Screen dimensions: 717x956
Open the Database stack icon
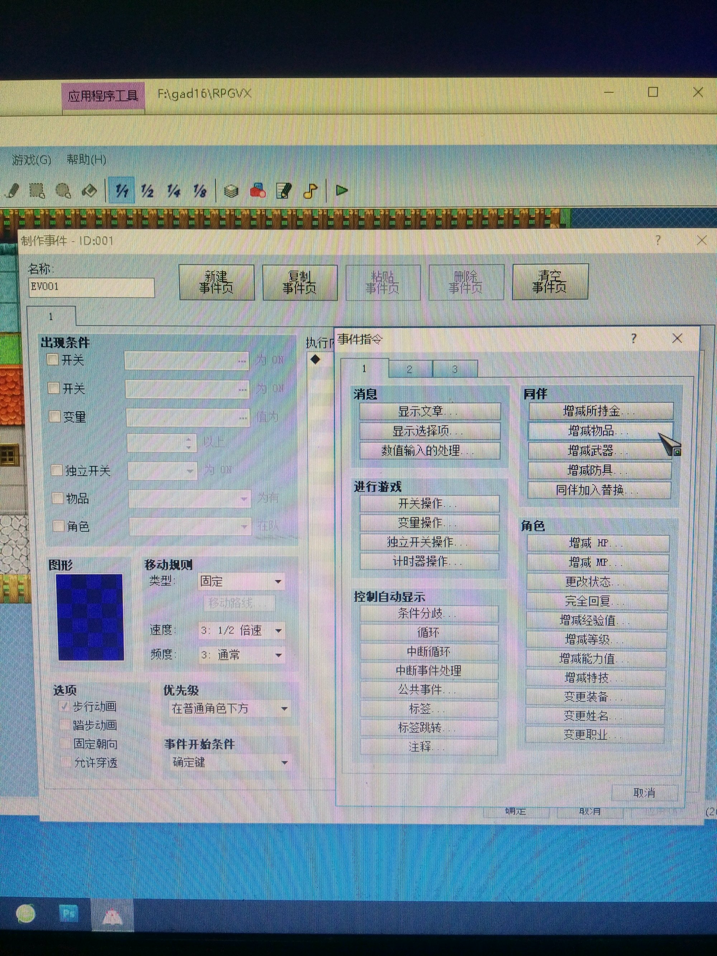pos(231,191)
